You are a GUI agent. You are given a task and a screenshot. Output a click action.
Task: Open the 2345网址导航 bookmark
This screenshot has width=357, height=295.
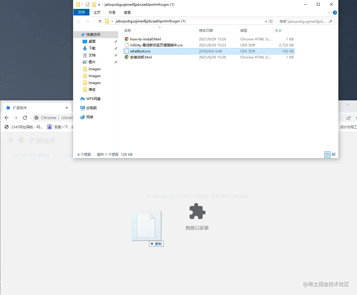point(24,127)
